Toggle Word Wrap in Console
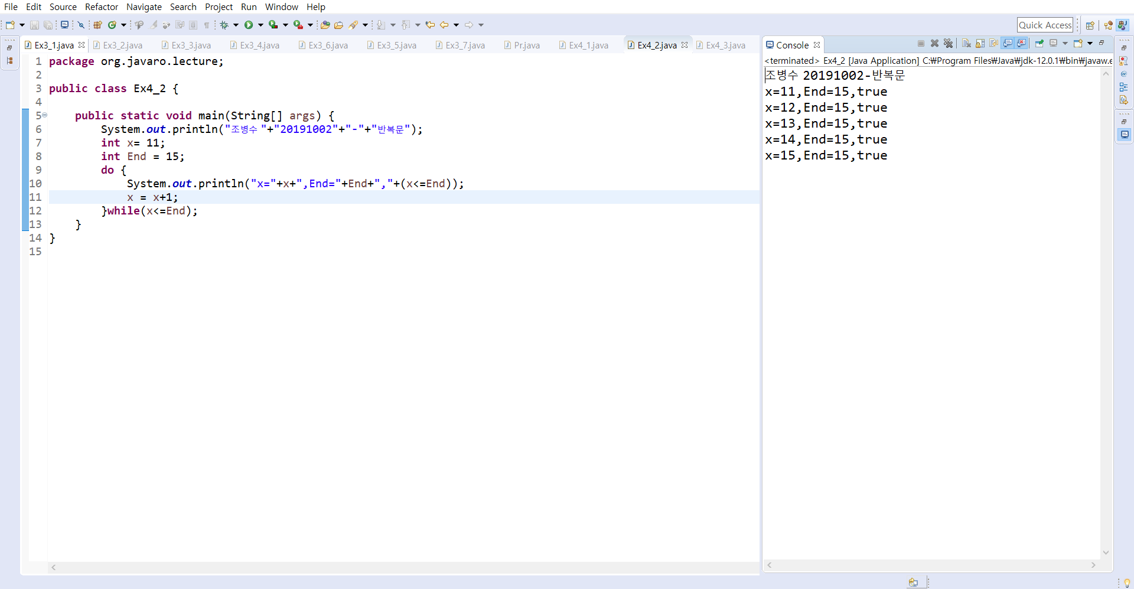This screenshot has width=1134, height=589. [994, 43]
